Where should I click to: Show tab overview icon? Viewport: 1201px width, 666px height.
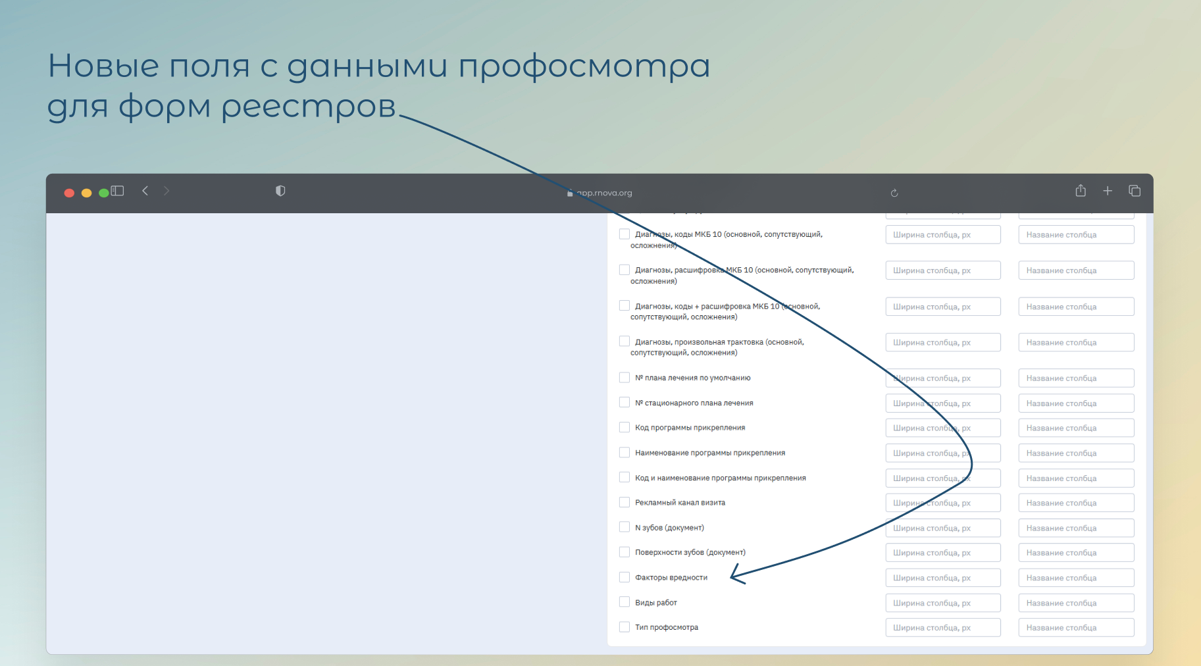pos(1135,191)
